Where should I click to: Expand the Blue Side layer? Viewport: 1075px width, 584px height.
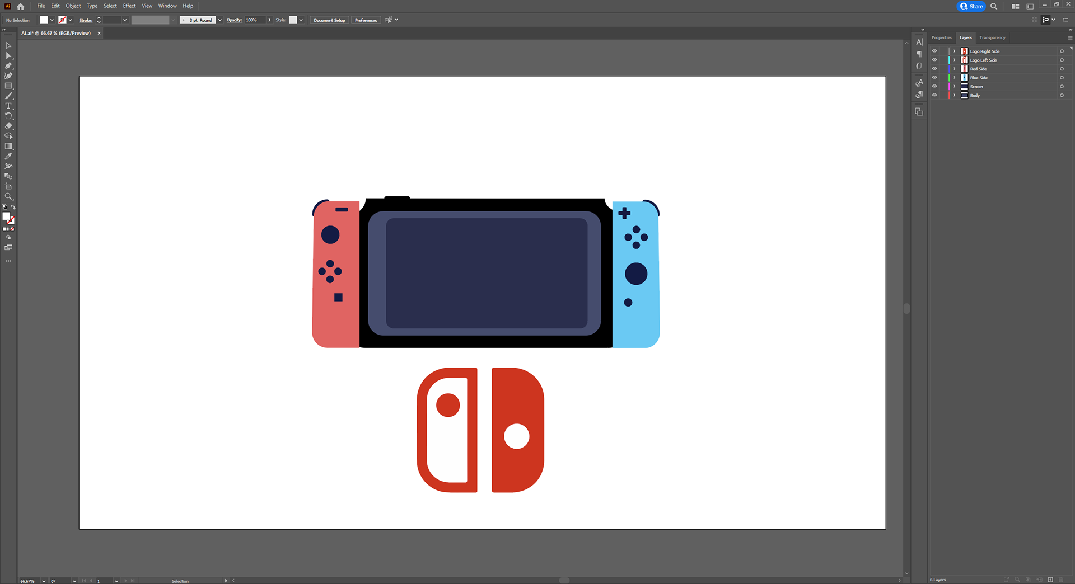point(955,77)
